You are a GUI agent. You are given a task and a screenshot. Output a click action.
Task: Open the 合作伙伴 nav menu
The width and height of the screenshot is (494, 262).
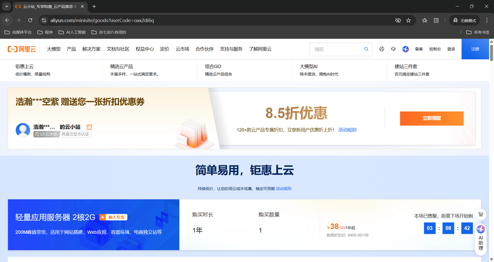(x=205, y=49)
